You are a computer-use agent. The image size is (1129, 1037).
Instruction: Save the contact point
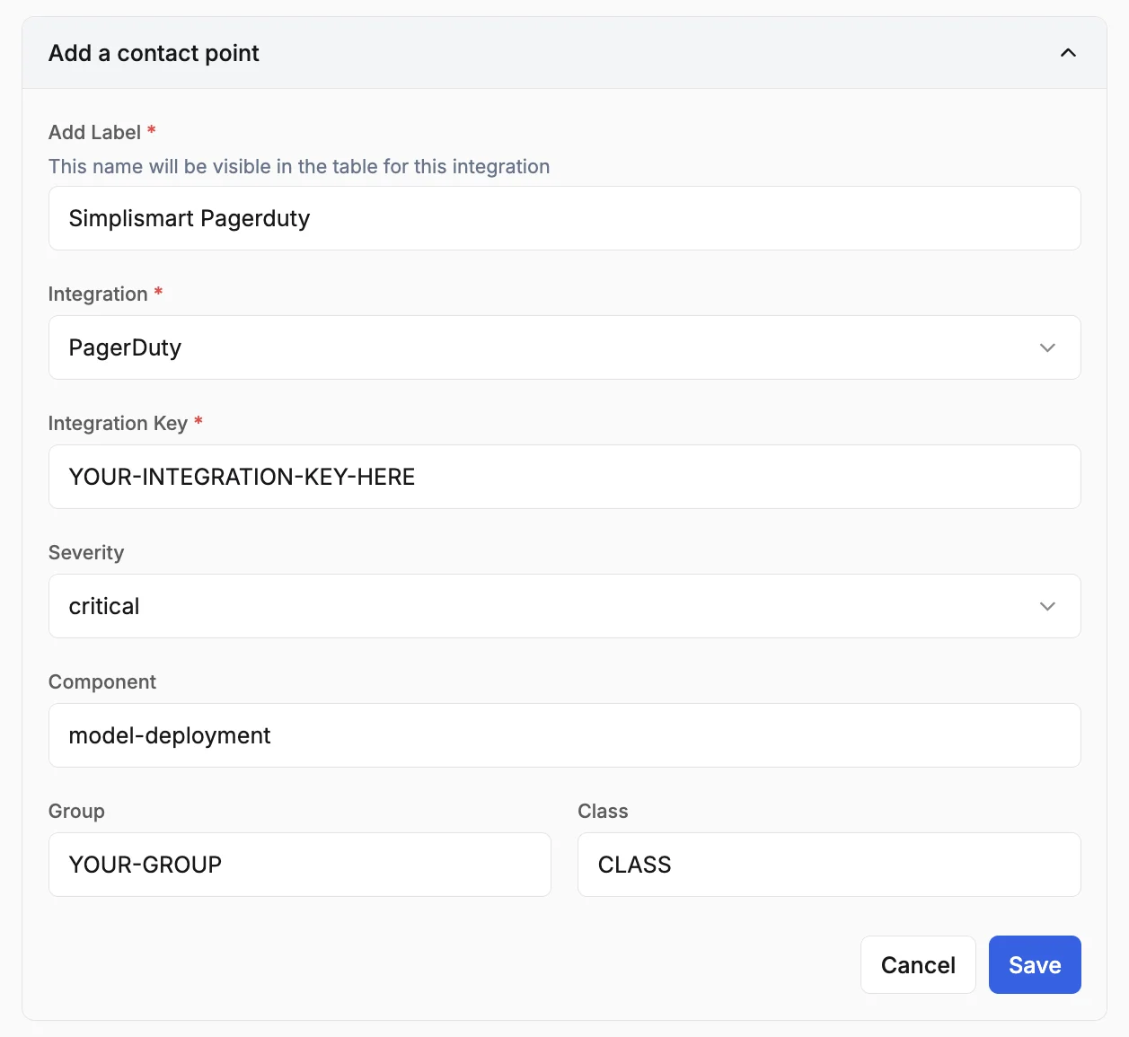click(1035, 965)
